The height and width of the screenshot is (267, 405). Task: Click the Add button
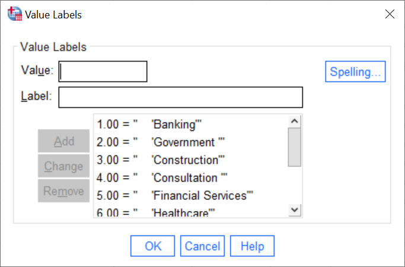(64, 141)
